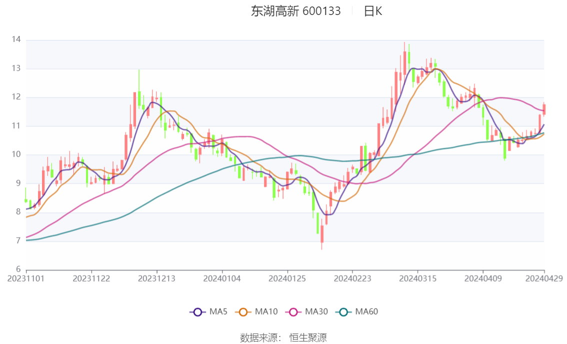Toggle the MA10 orange legend marker icon
Viewport: 567px width, 344px height.
(x=244, y=312)
